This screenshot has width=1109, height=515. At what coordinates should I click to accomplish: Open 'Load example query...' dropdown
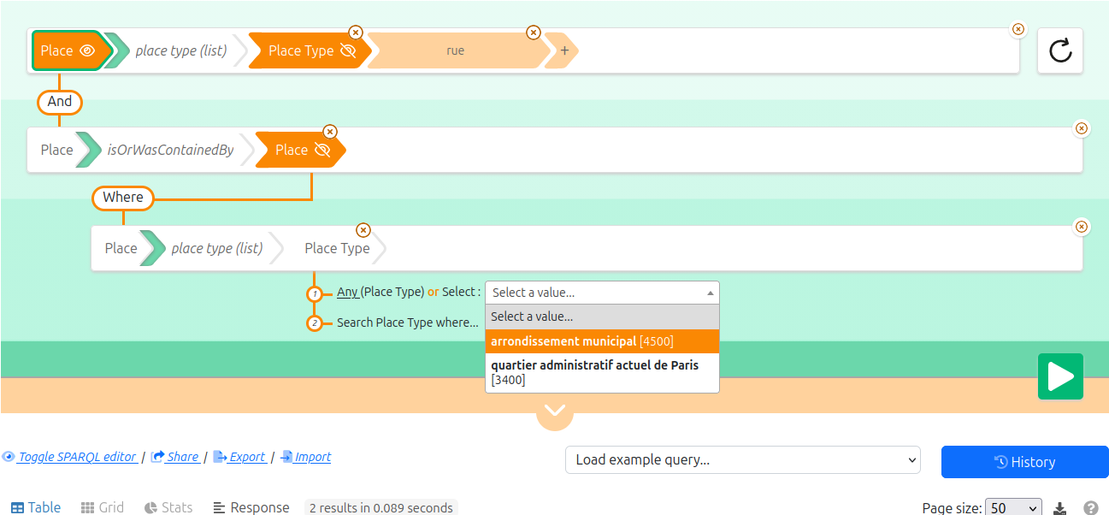pos(743,459)
